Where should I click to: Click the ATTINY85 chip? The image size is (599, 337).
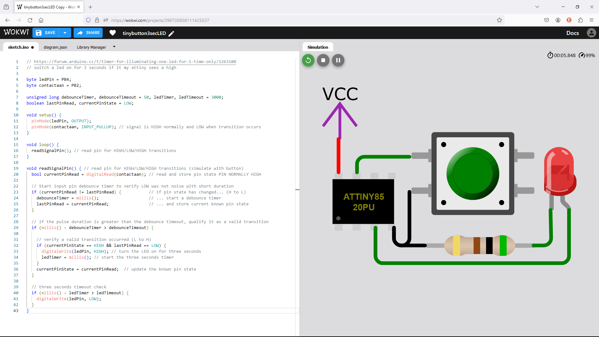click(x=363, y=202)
